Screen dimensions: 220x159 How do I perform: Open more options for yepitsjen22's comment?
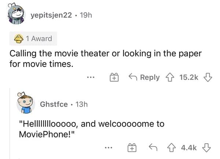(x=91, y=78)
